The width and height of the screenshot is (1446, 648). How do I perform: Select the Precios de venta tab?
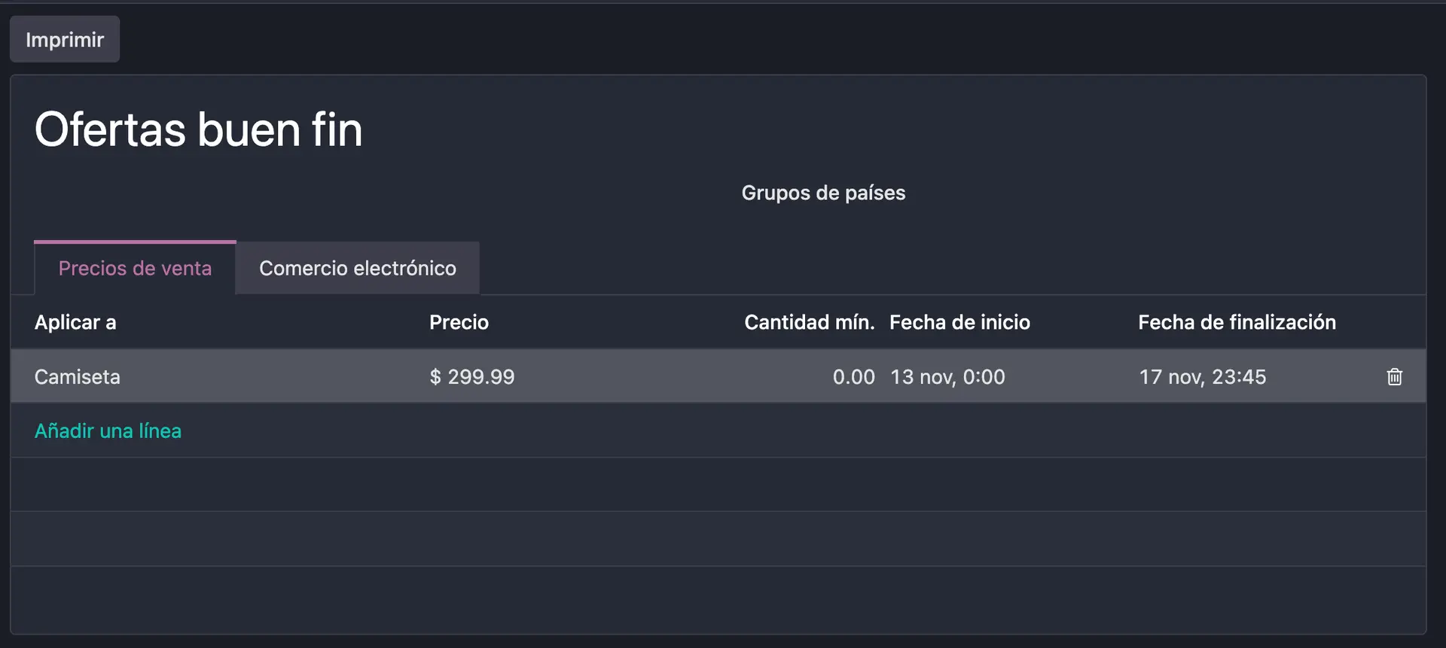(x=135, y=268)
